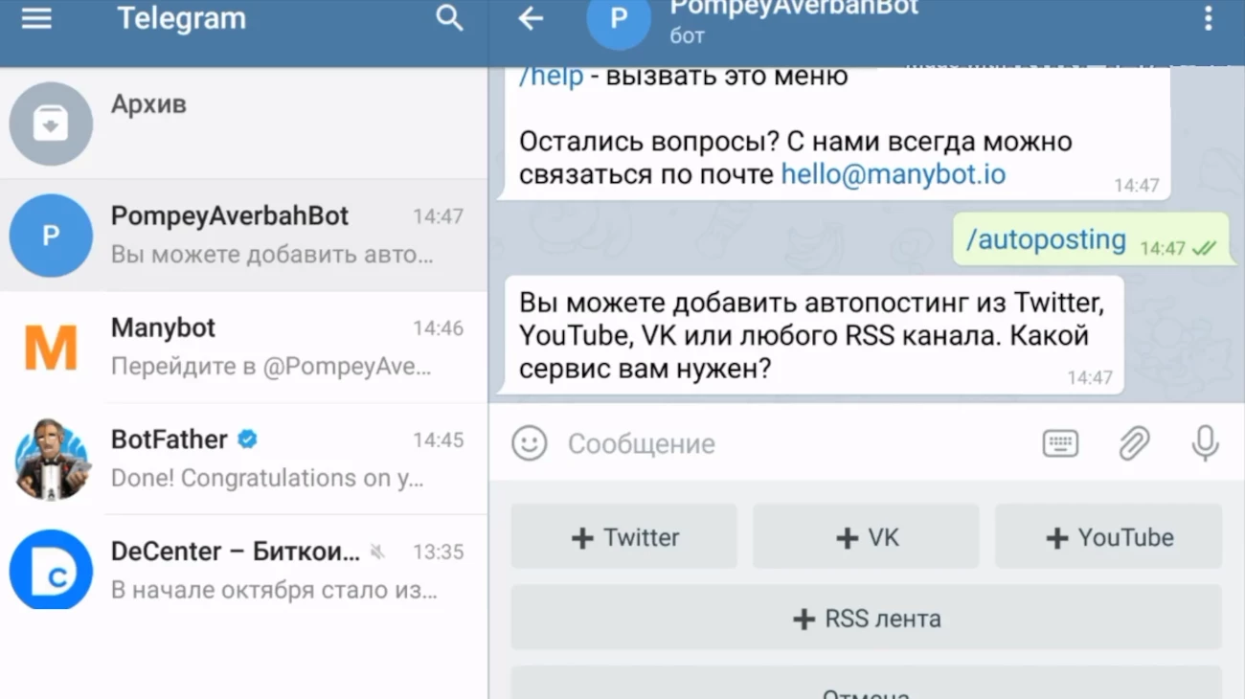Open the Manybot chat row
The height and width of the screenshot is (699, 1245).
tap(243, 348)
